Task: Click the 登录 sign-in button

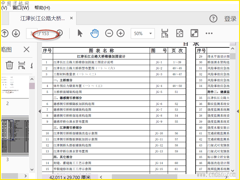Action: (x=230, y=19)
